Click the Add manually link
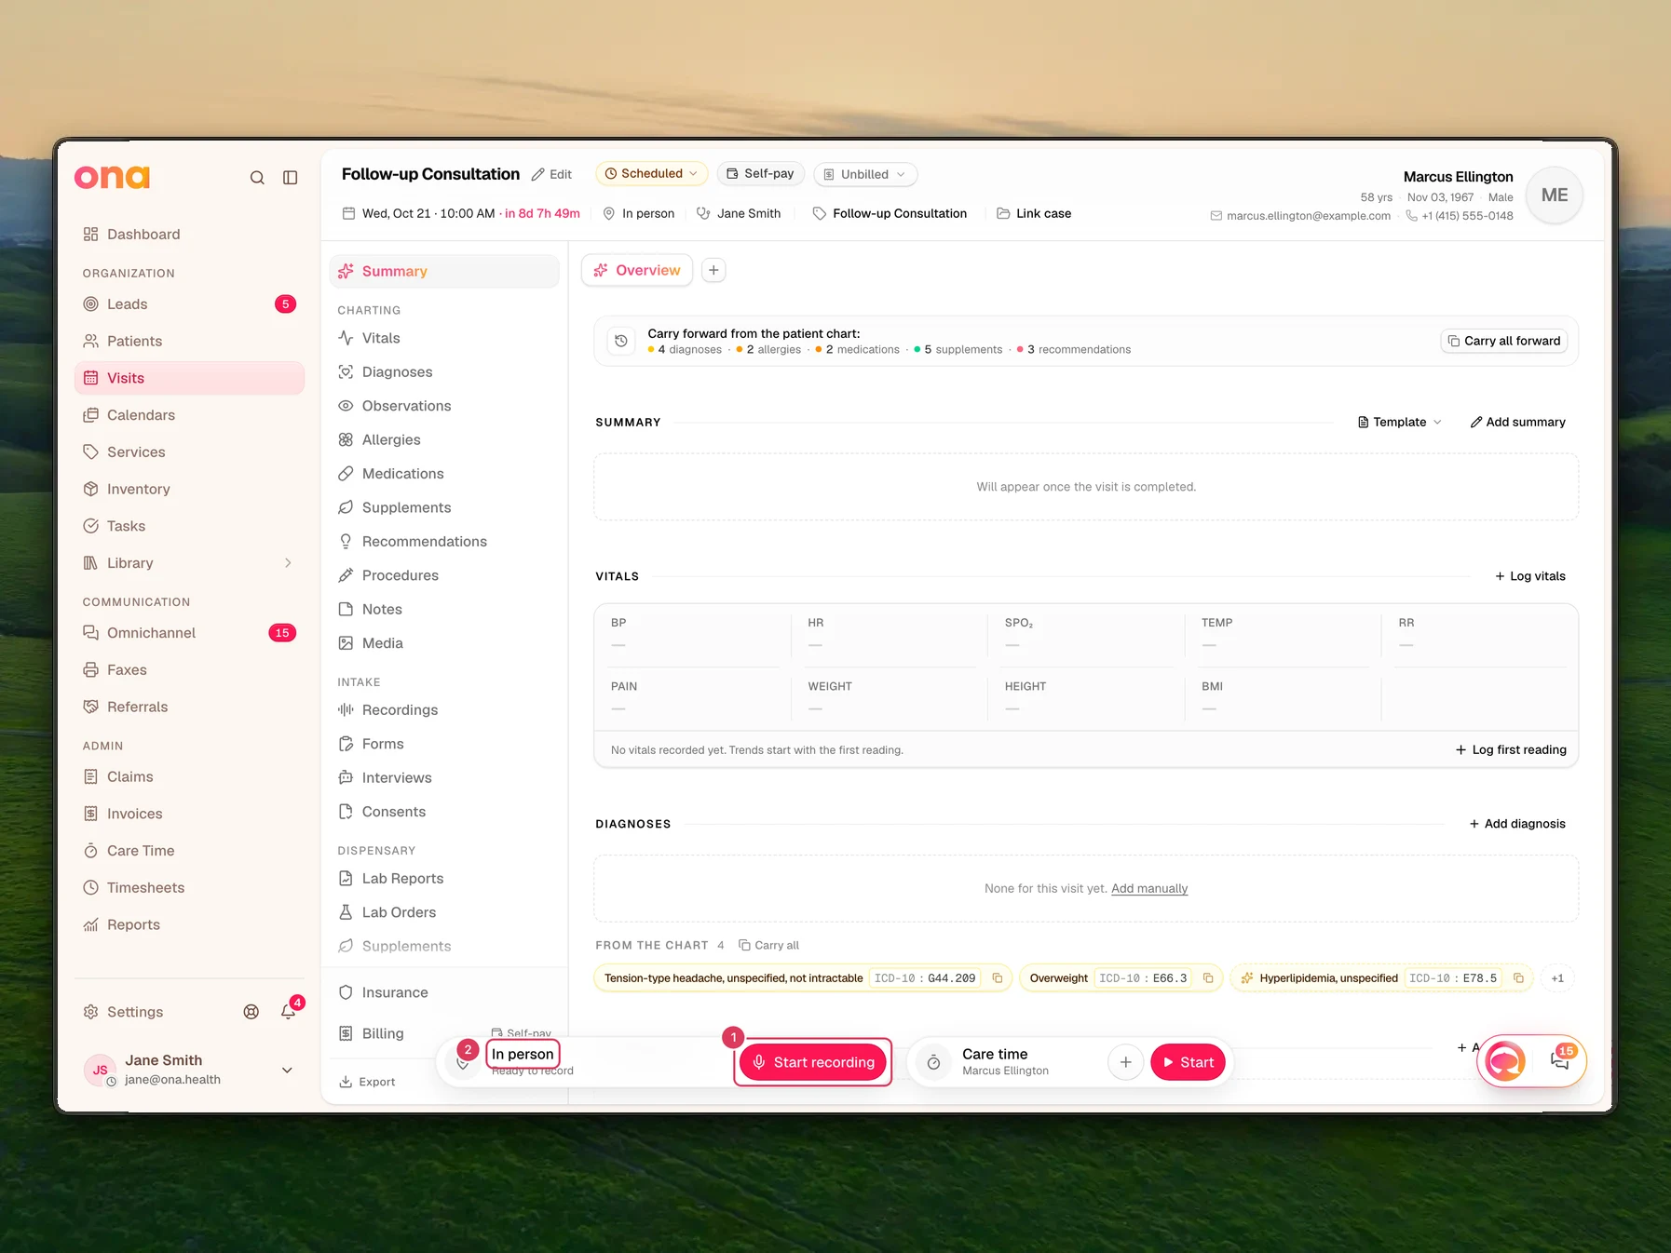Image resolution: width=1671 pixels, height=1253 pixels. (x=1149, y=889)
